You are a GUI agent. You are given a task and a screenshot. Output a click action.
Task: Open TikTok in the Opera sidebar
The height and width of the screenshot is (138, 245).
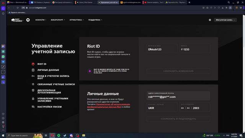[x=3, y=67]
